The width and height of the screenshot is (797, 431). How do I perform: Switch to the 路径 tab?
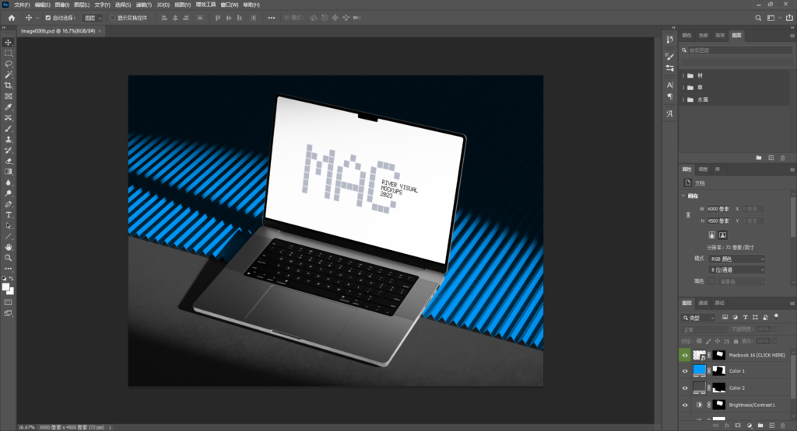(719, 303)
